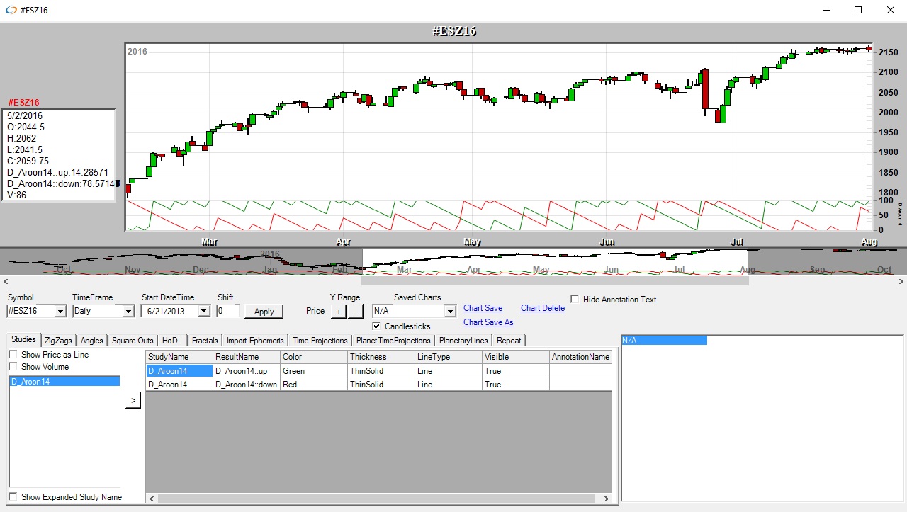The width and height of the screenshot is (907, 512).
Task: Click the arrow button beside study list
Action: point(133,401)
